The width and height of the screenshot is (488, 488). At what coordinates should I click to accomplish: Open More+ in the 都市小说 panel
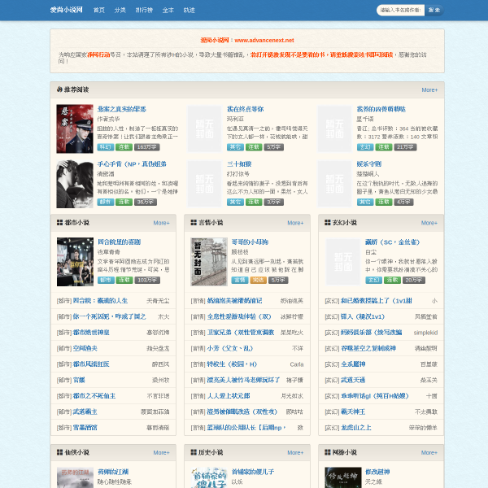click(x=162, y=223)
